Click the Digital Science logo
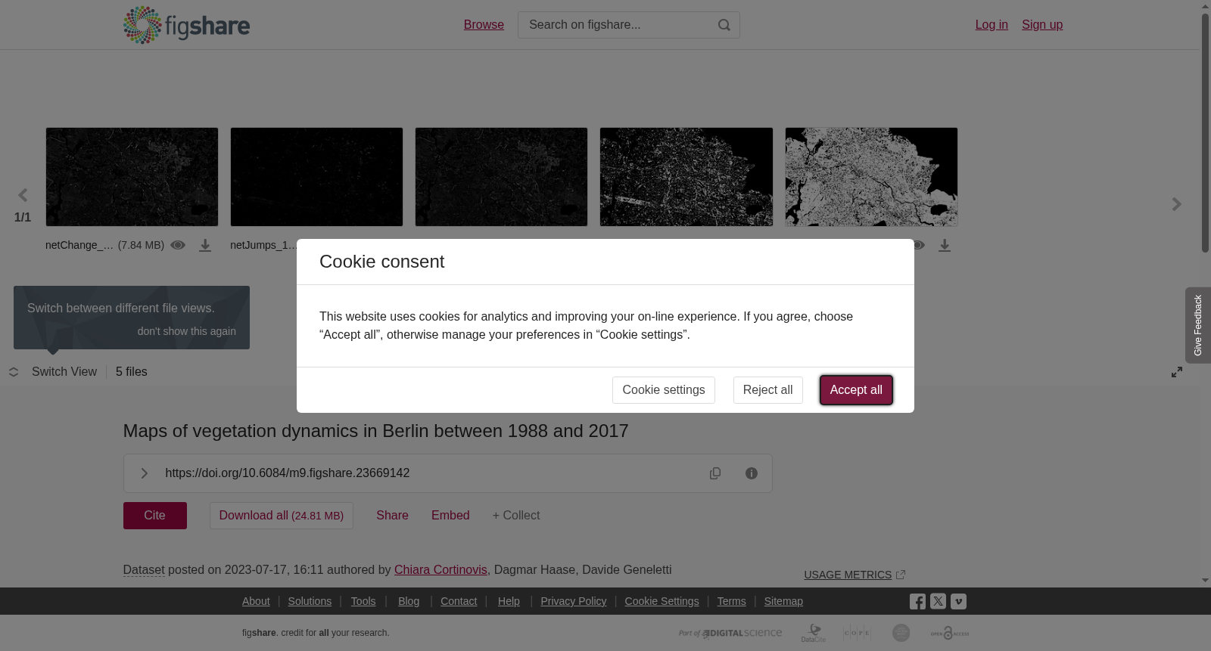 pyautogui.click(x=730, y=633)
